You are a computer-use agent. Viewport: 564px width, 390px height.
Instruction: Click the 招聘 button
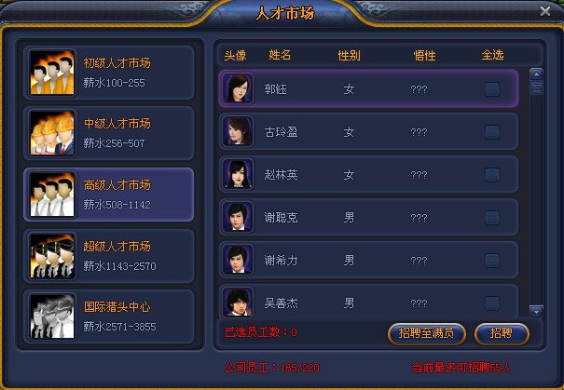point(501,333)
